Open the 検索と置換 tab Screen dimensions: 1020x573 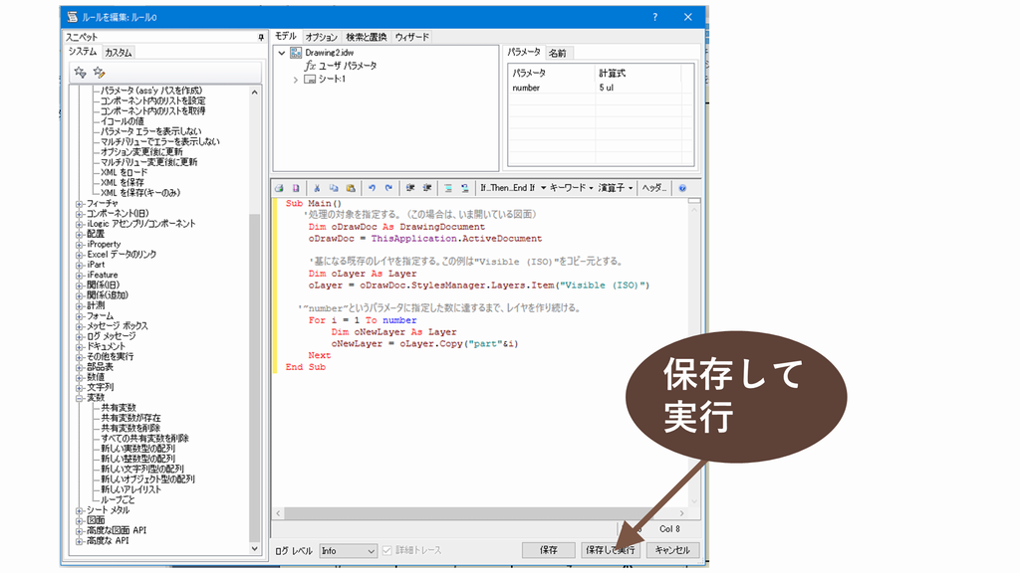pos(367,37)
